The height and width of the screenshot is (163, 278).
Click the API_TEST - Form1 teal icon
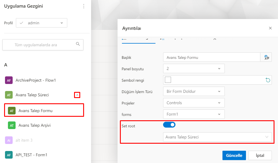[x=9, y=155]
